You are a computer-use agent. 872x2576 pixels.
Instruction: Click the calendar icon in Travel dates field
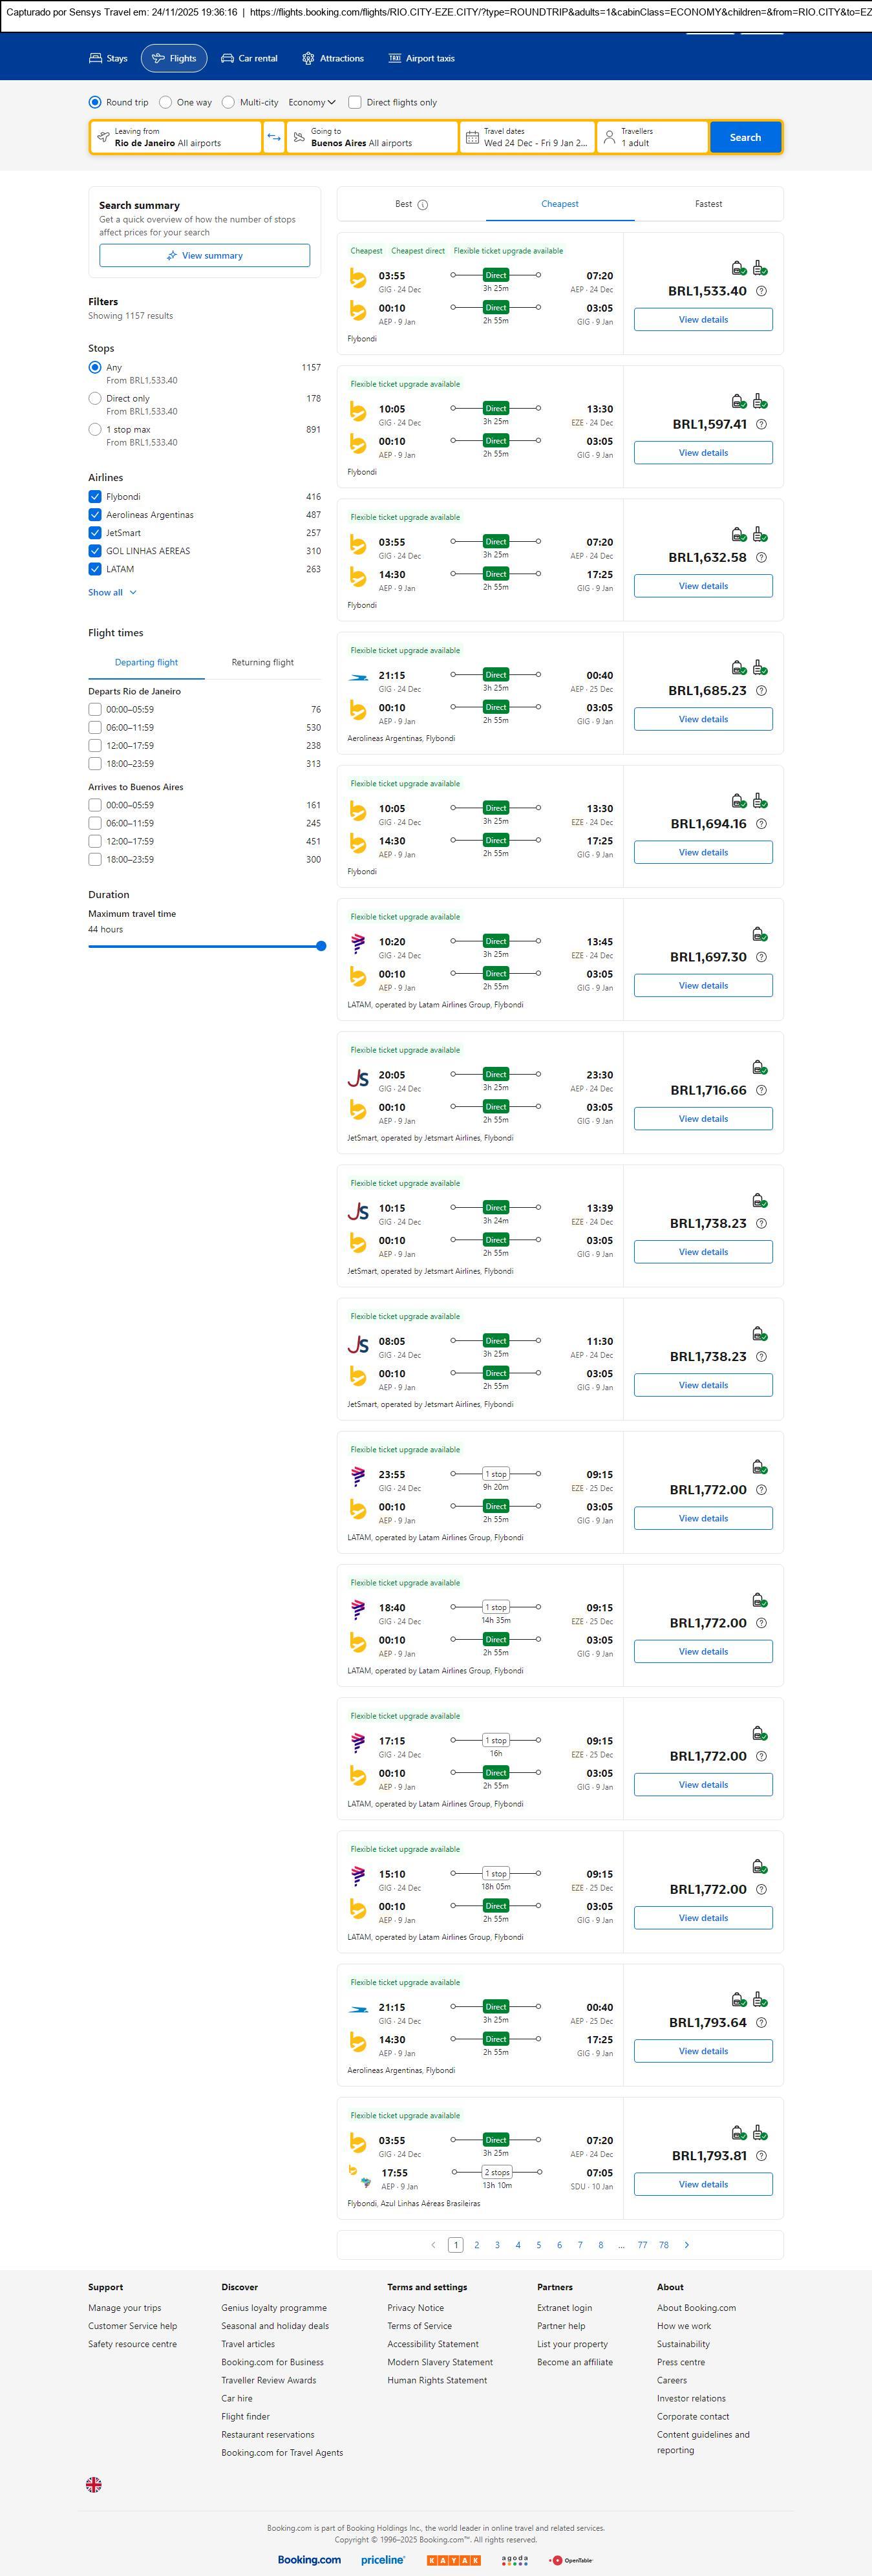[472, 137]
